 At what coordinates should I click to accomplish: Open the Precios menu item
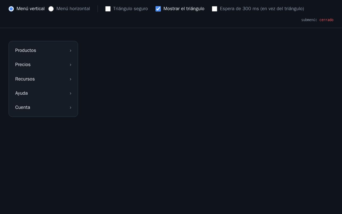(43, 65)
